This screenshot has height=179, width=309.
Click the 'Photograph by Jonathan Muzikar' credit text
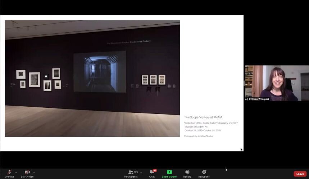(x=199, y=136)
